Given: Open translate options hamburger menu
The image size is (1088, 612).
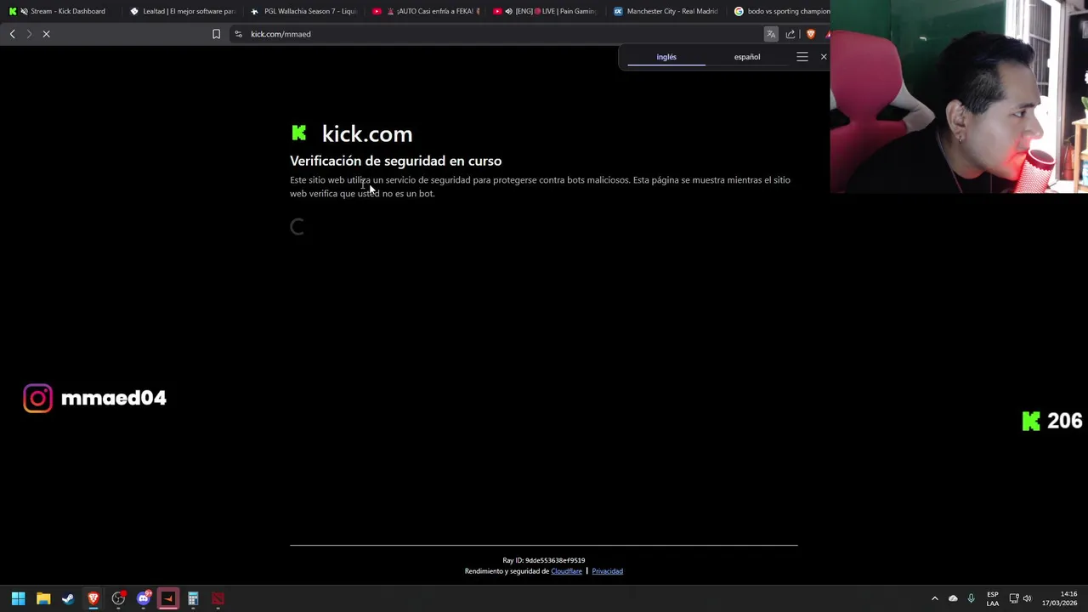Looking at the screenshot, I should point(802,57).
